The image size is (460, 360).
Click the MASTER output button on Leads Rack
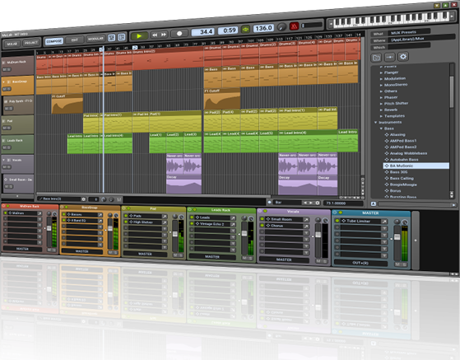[x=211, y=256]
